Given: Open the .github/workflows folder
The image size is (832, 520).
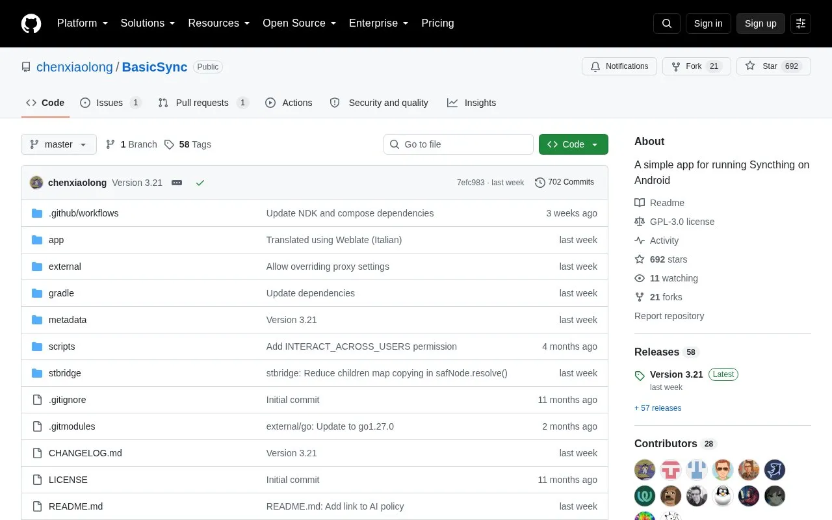Looking at the screenshot, I should point(83,213).
